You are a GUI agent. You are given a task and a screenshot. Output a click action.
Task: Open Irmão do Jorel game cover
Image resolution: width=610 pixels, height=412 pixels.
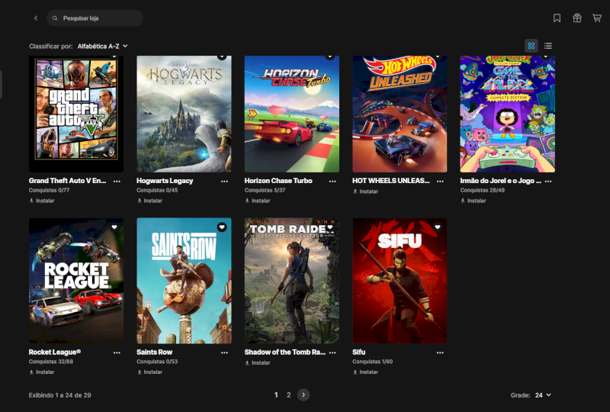pos(507,114)
